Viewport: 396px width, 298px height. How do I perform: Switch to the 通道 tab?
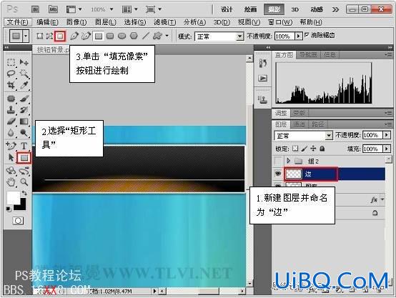pyautogui.click(x=299, y=124)
